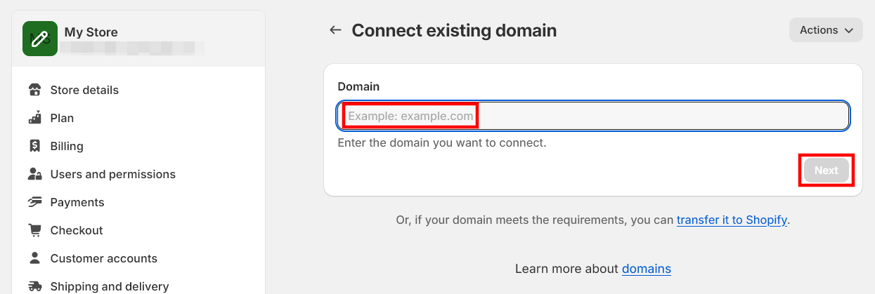The image size is (875, 294).
Task: Click the Payments hand icon
Action: (x=34, y=202)
